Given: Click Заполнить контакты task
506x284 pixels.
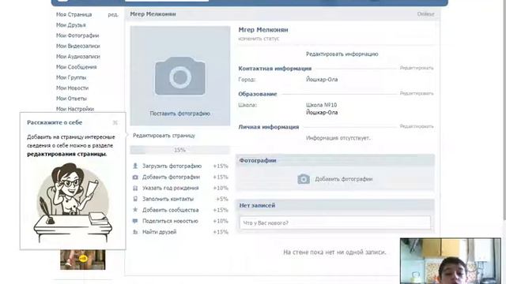Looking at the screenshot, I should [168, 199].
